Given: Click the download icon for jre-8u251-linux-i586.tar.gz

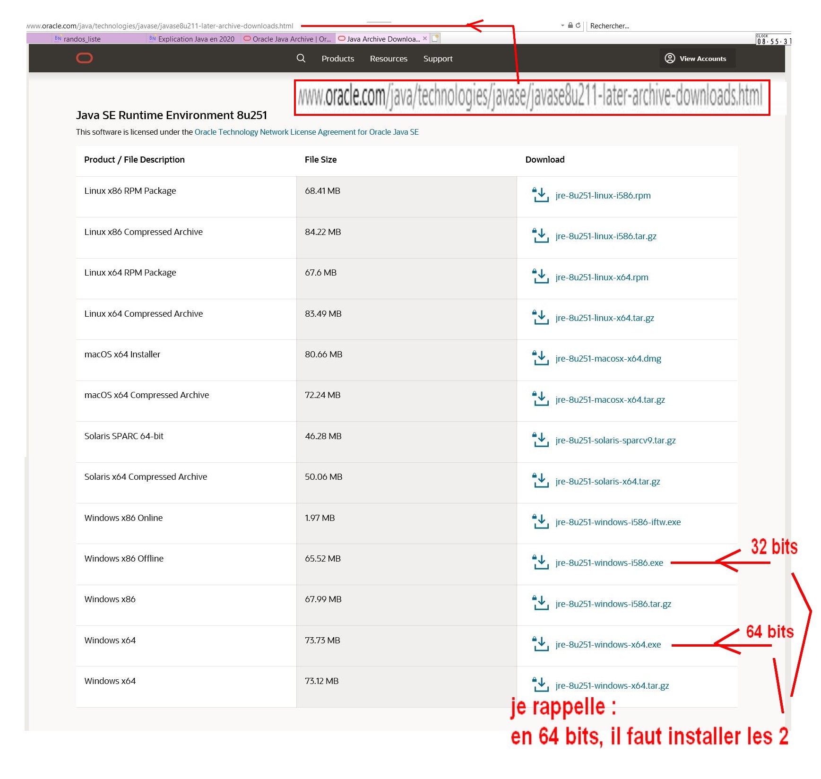Looking at the screenshot, I should (x=540, y=235).
